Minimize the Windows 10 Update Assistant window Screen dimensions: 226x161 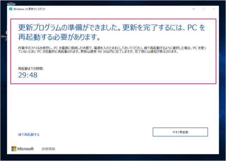pos(193,8)
